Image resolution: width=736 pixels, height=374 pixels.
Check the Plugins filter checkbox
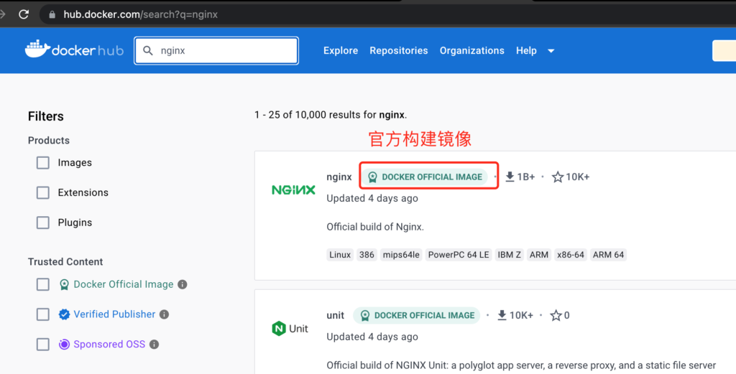(x=42, y=223)
